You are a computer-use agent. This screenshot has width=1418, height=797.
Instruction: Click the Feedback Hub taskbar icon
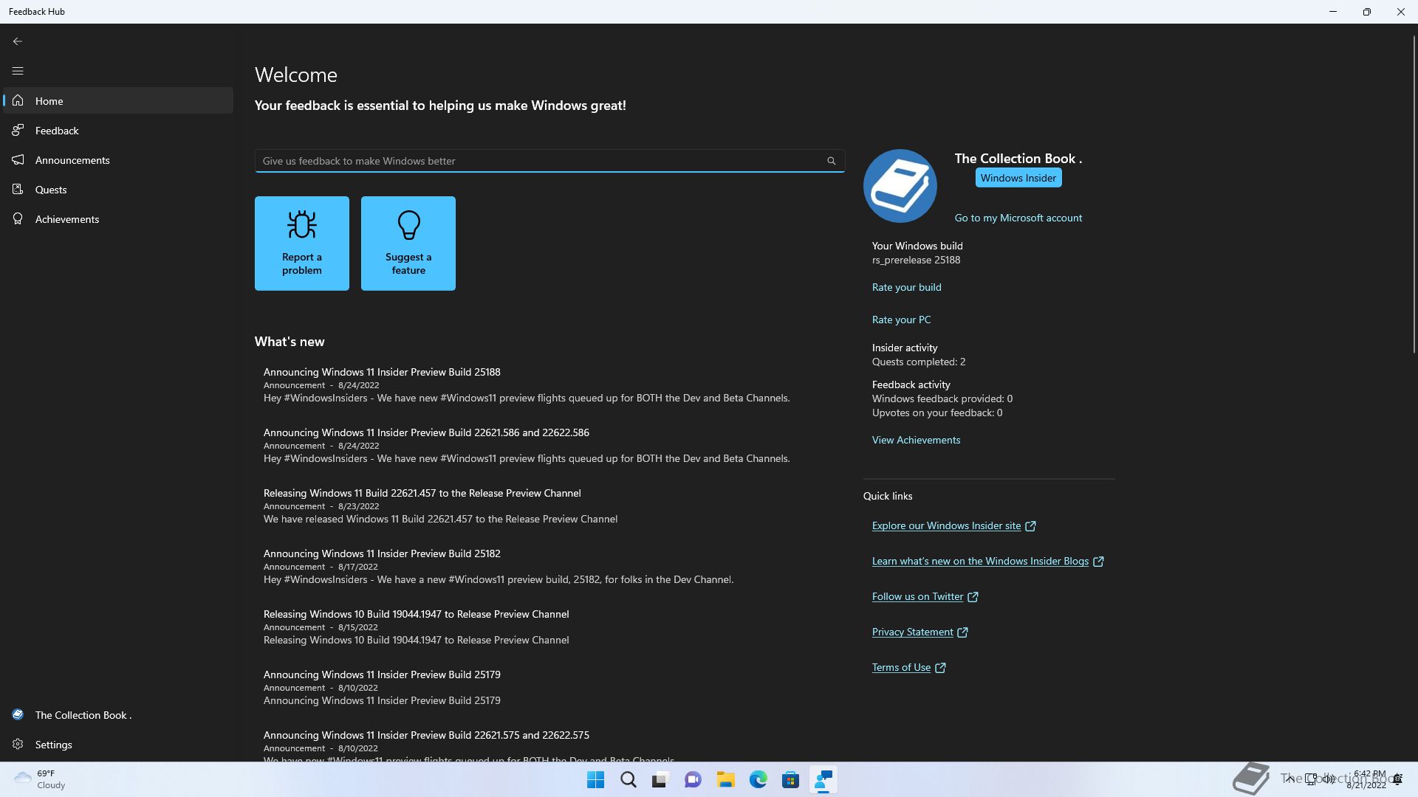(823, 779)
